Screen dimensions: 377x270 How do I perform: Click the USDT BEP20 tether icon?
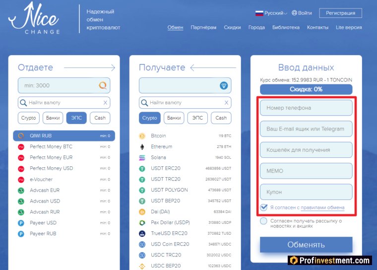click(x=142, y=201)
